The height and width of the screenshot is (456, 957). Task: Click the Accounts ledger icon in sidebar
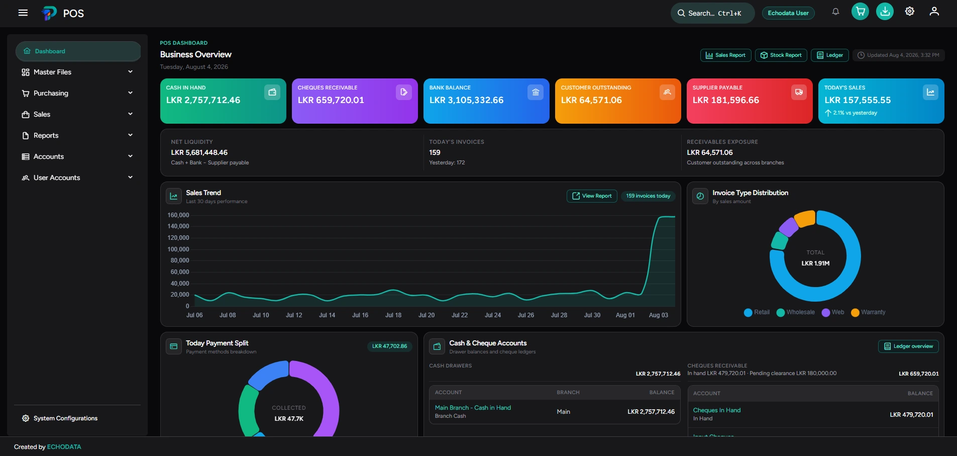point(26,157)
